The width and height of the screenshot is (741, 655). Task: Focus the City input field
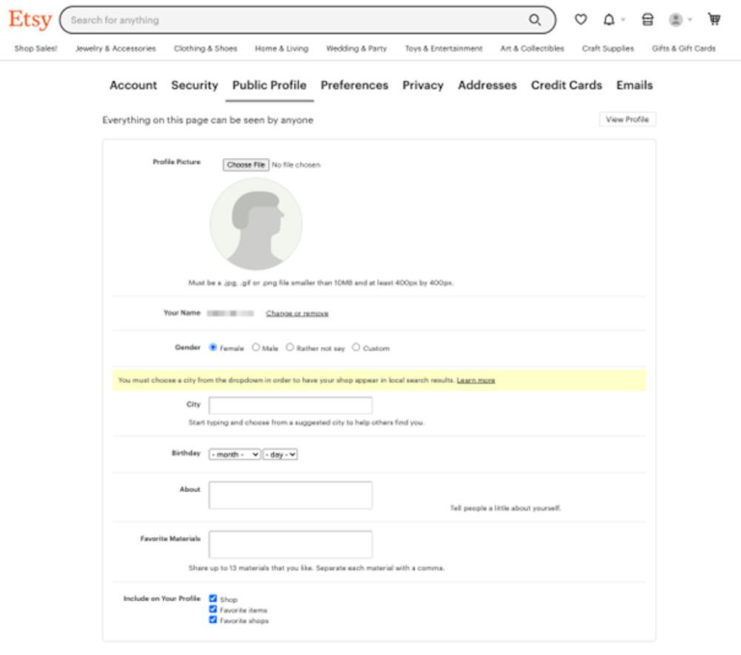pos(290,405)
